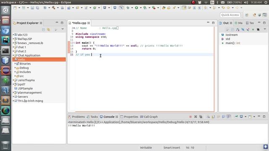
Task: Open the Chromium browser from dock
Action: [x=5, y=31]
